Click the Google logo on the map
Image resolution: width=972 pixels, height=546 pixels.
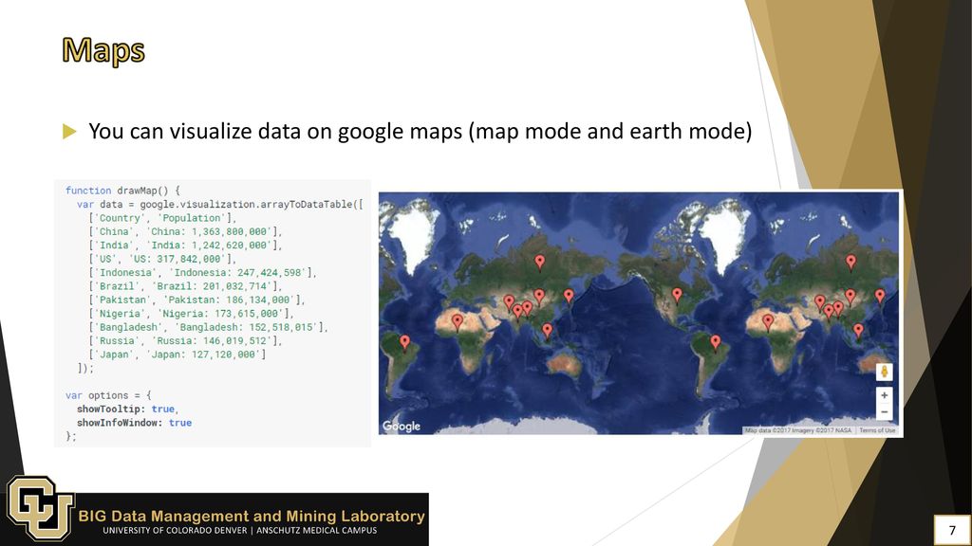click(x=402, y=427)
